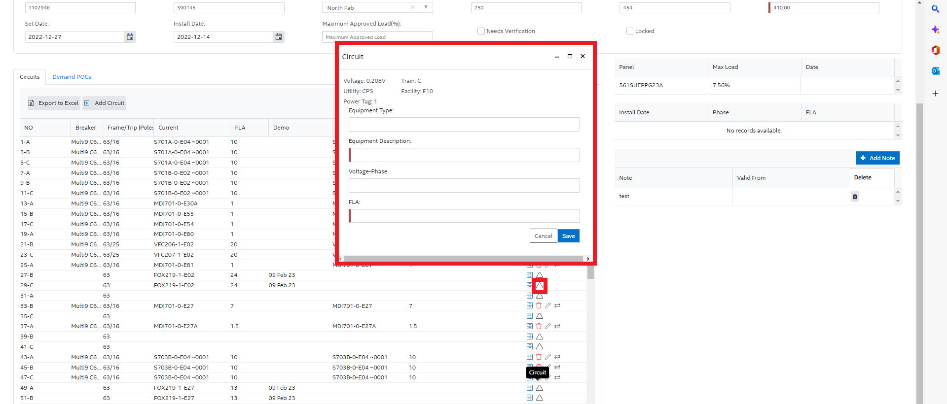Screen dimensions: 947x404
Task: Clear the North Fab selection
Action: click(x=412, y=7)
